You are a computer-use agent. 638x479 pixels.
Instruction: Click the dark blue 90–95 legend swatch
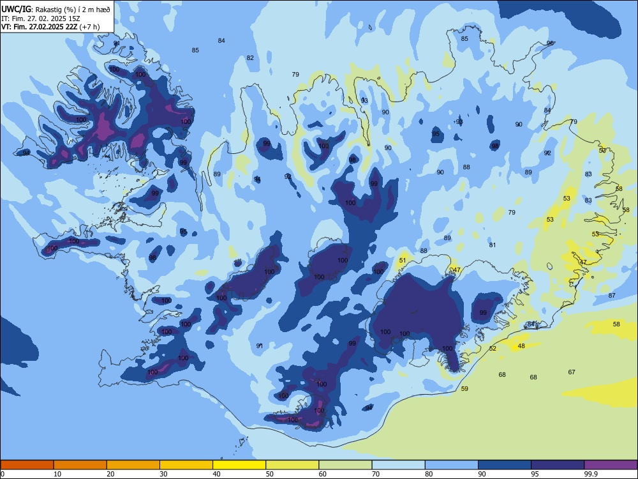505,465
